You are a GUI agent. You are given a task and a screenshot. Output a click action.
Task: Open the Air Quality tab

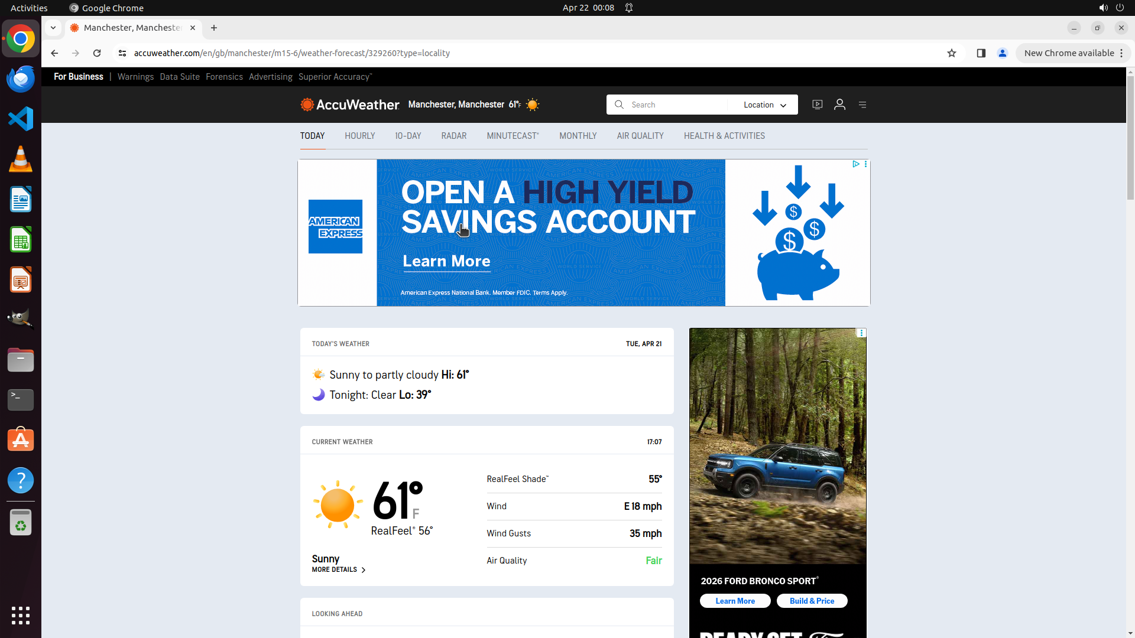pos(640,136)
